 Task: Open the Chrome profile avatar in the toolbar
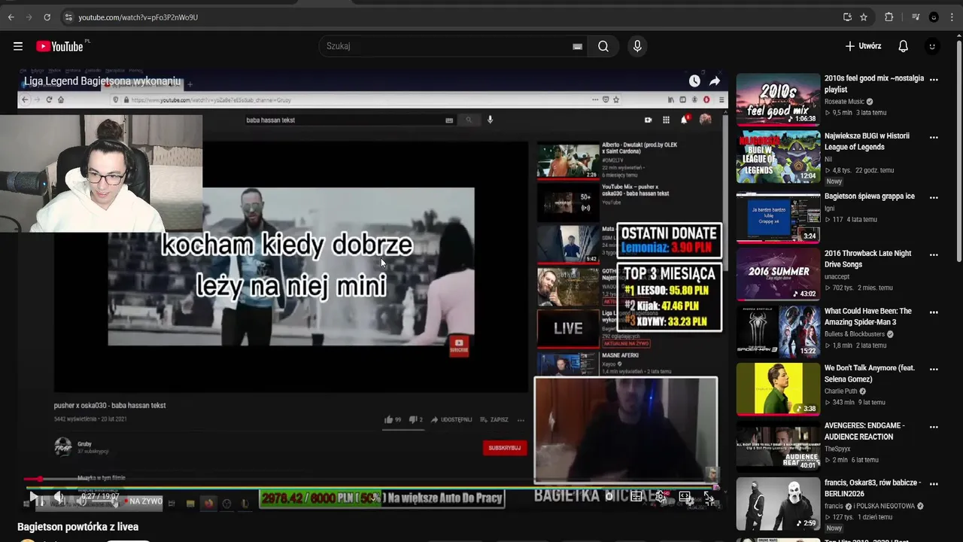[x=934, y=17]
